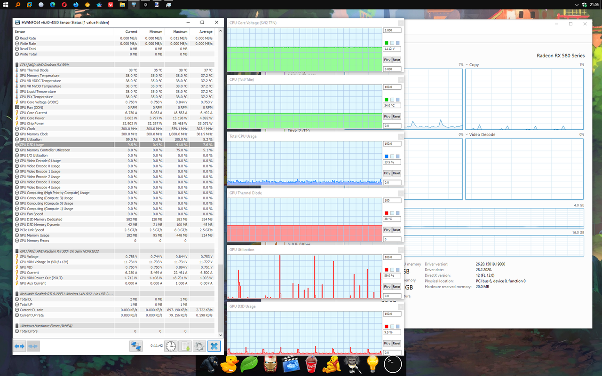This screenshot has height=376, width=602.
Task: Open the terminal prompt dock icon
Action: (393, 364)
